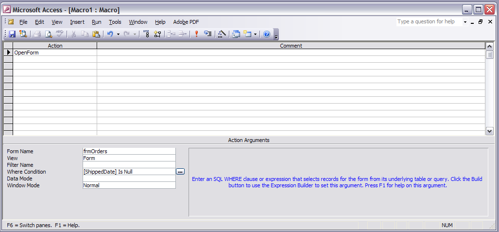Click the macro grid vertical scrollbar thumb
This screenshot has width=499, height=232.
(x=489, y=54)
